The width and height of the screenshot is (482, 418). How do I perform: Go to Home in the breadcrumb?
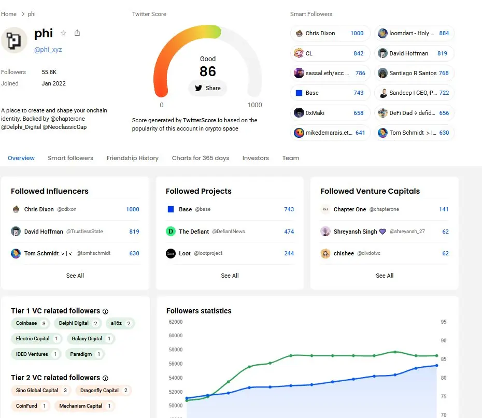click(x=9, y=14)
